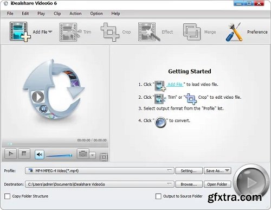
Task: Open Preference tools icon
Action: pyautogui.click(x=234, y=32)
